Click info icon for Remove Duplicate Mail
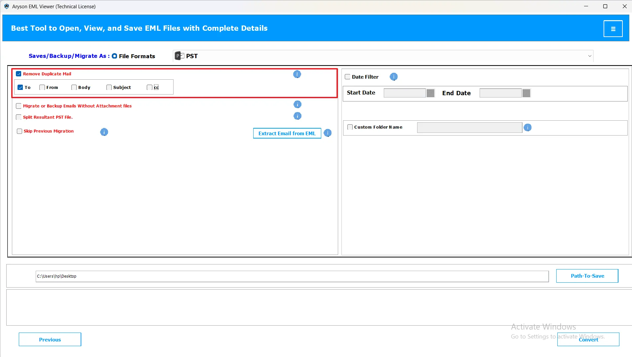The image size is (632, 357). tap(297, 74)
